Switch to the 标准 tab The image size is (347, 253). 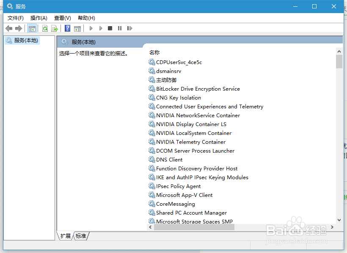click(x=80, y=236)
